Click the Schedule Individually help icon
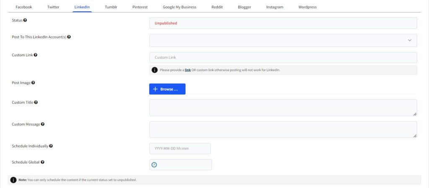Screen dimensions: 429x188 (x=51, y=146)
